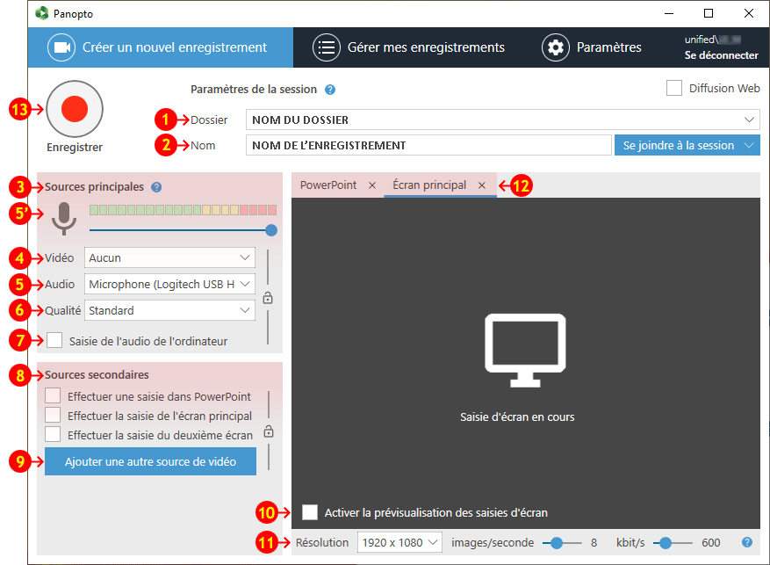This screenshot has height=565, width=770.
Task: Maximize the Panopto window
Action: (709, 13)
